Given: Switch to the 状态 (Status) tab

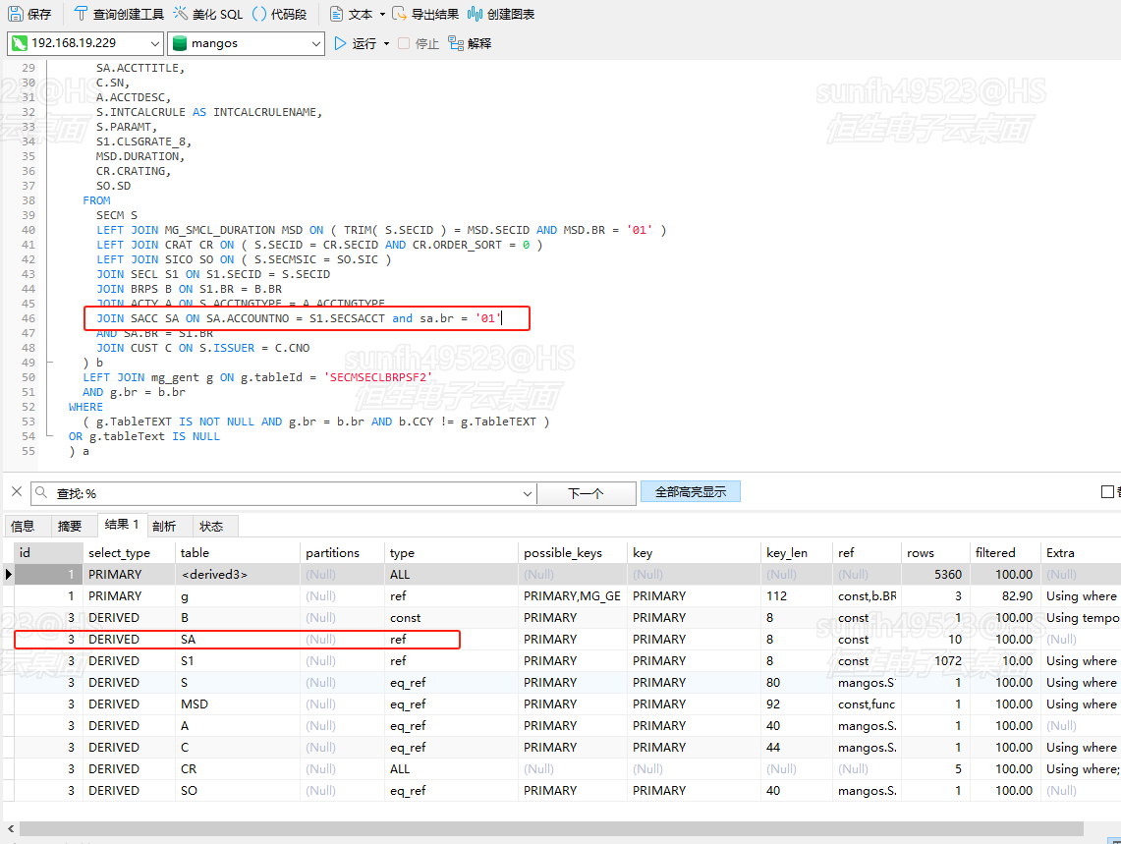Looking at the screenshot, I should [211, 526].
